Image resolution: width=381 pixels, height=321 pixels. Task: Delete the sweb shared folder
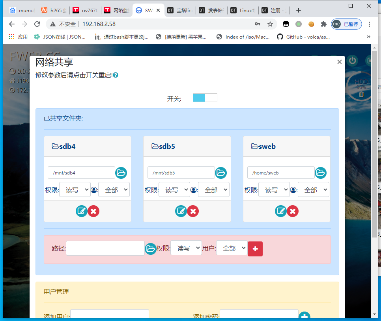293,211
